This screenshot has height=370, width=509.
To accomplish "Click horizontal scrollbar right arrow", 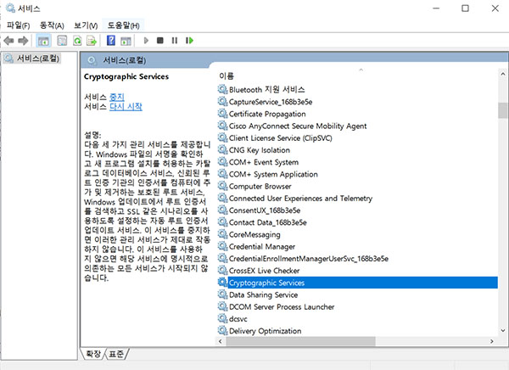I will coord(492,341).
